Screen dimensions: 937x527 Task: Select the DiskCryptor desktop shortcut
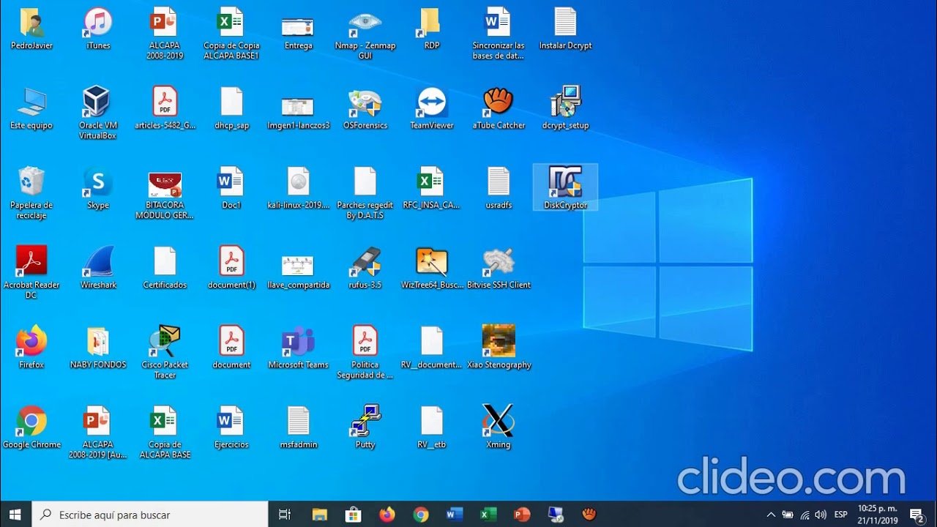click(x=565, y=187)
